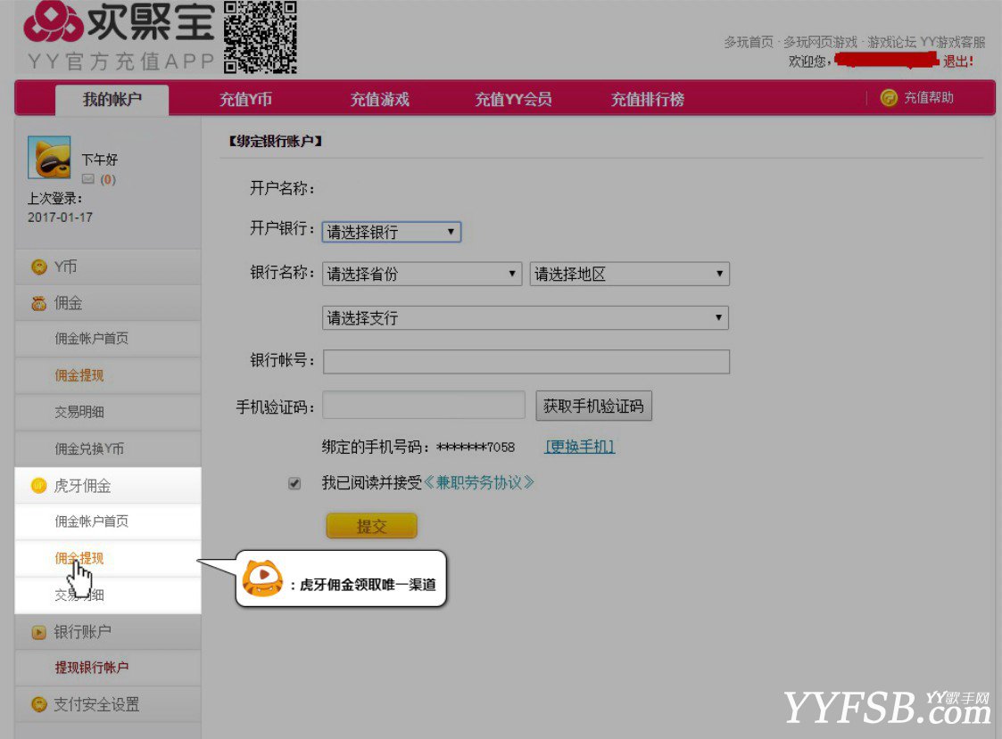Open the user avatar picture
1002x739 pixels.
(49, 157)
